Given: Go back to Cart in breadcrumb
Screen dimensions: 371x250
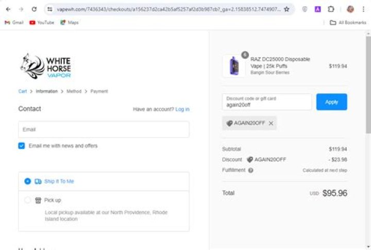Looking at the screenshot, I should point(23,91).
